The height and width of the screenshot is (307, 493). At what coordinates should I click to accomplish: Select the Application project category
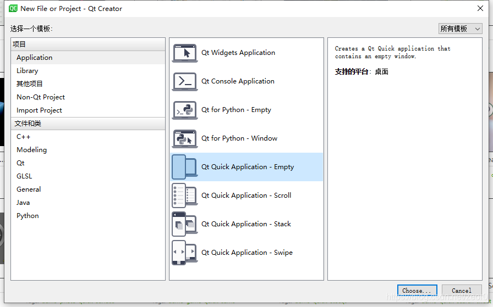pyautogui.click(x=88, y=58)
